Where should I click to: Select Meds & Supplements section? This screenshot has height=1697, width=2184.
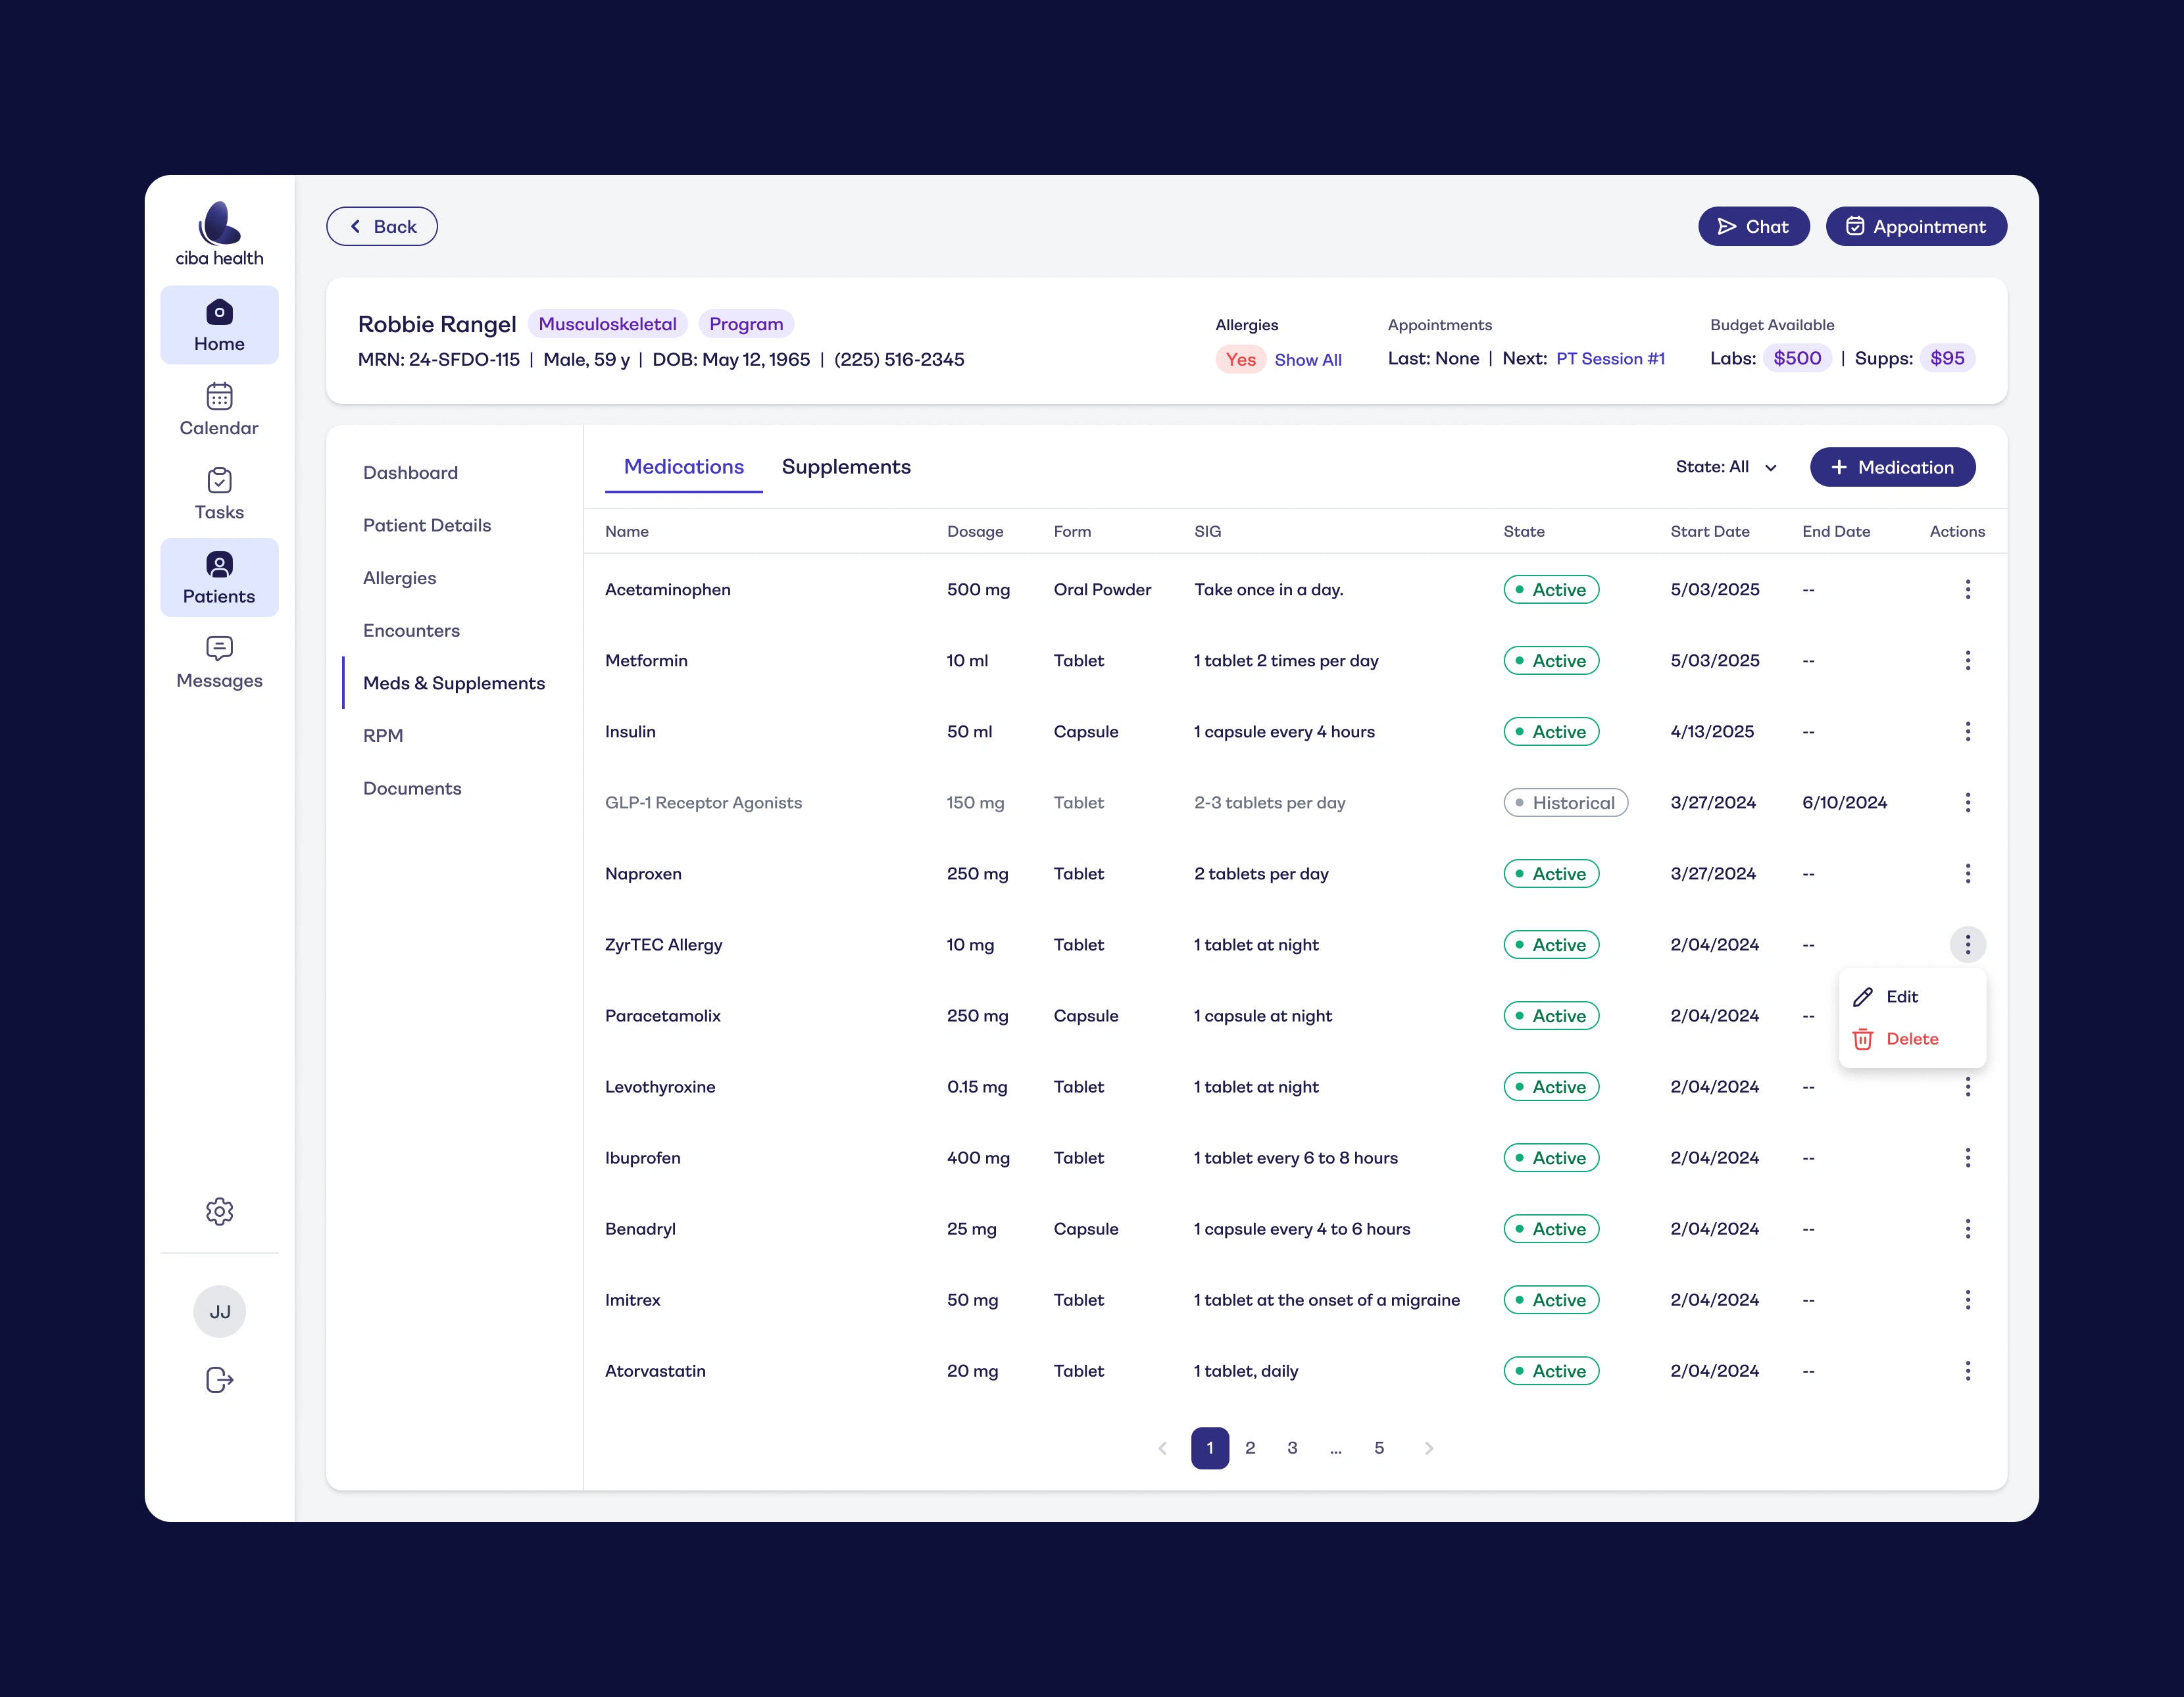454,683
